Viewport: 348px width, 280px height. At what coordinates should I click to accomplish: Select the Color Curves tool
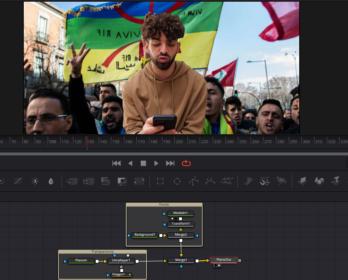point(18,181)
